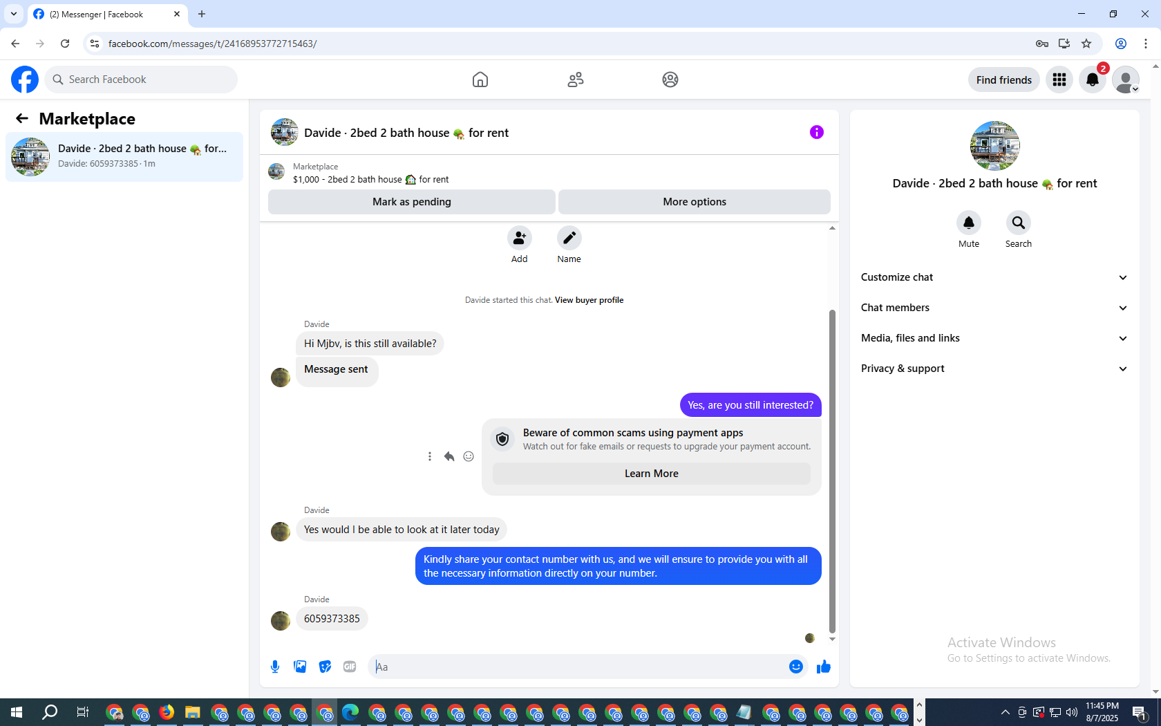Open File Explorer from the taskbar
Screen dimensions: 1161x726
193,712
